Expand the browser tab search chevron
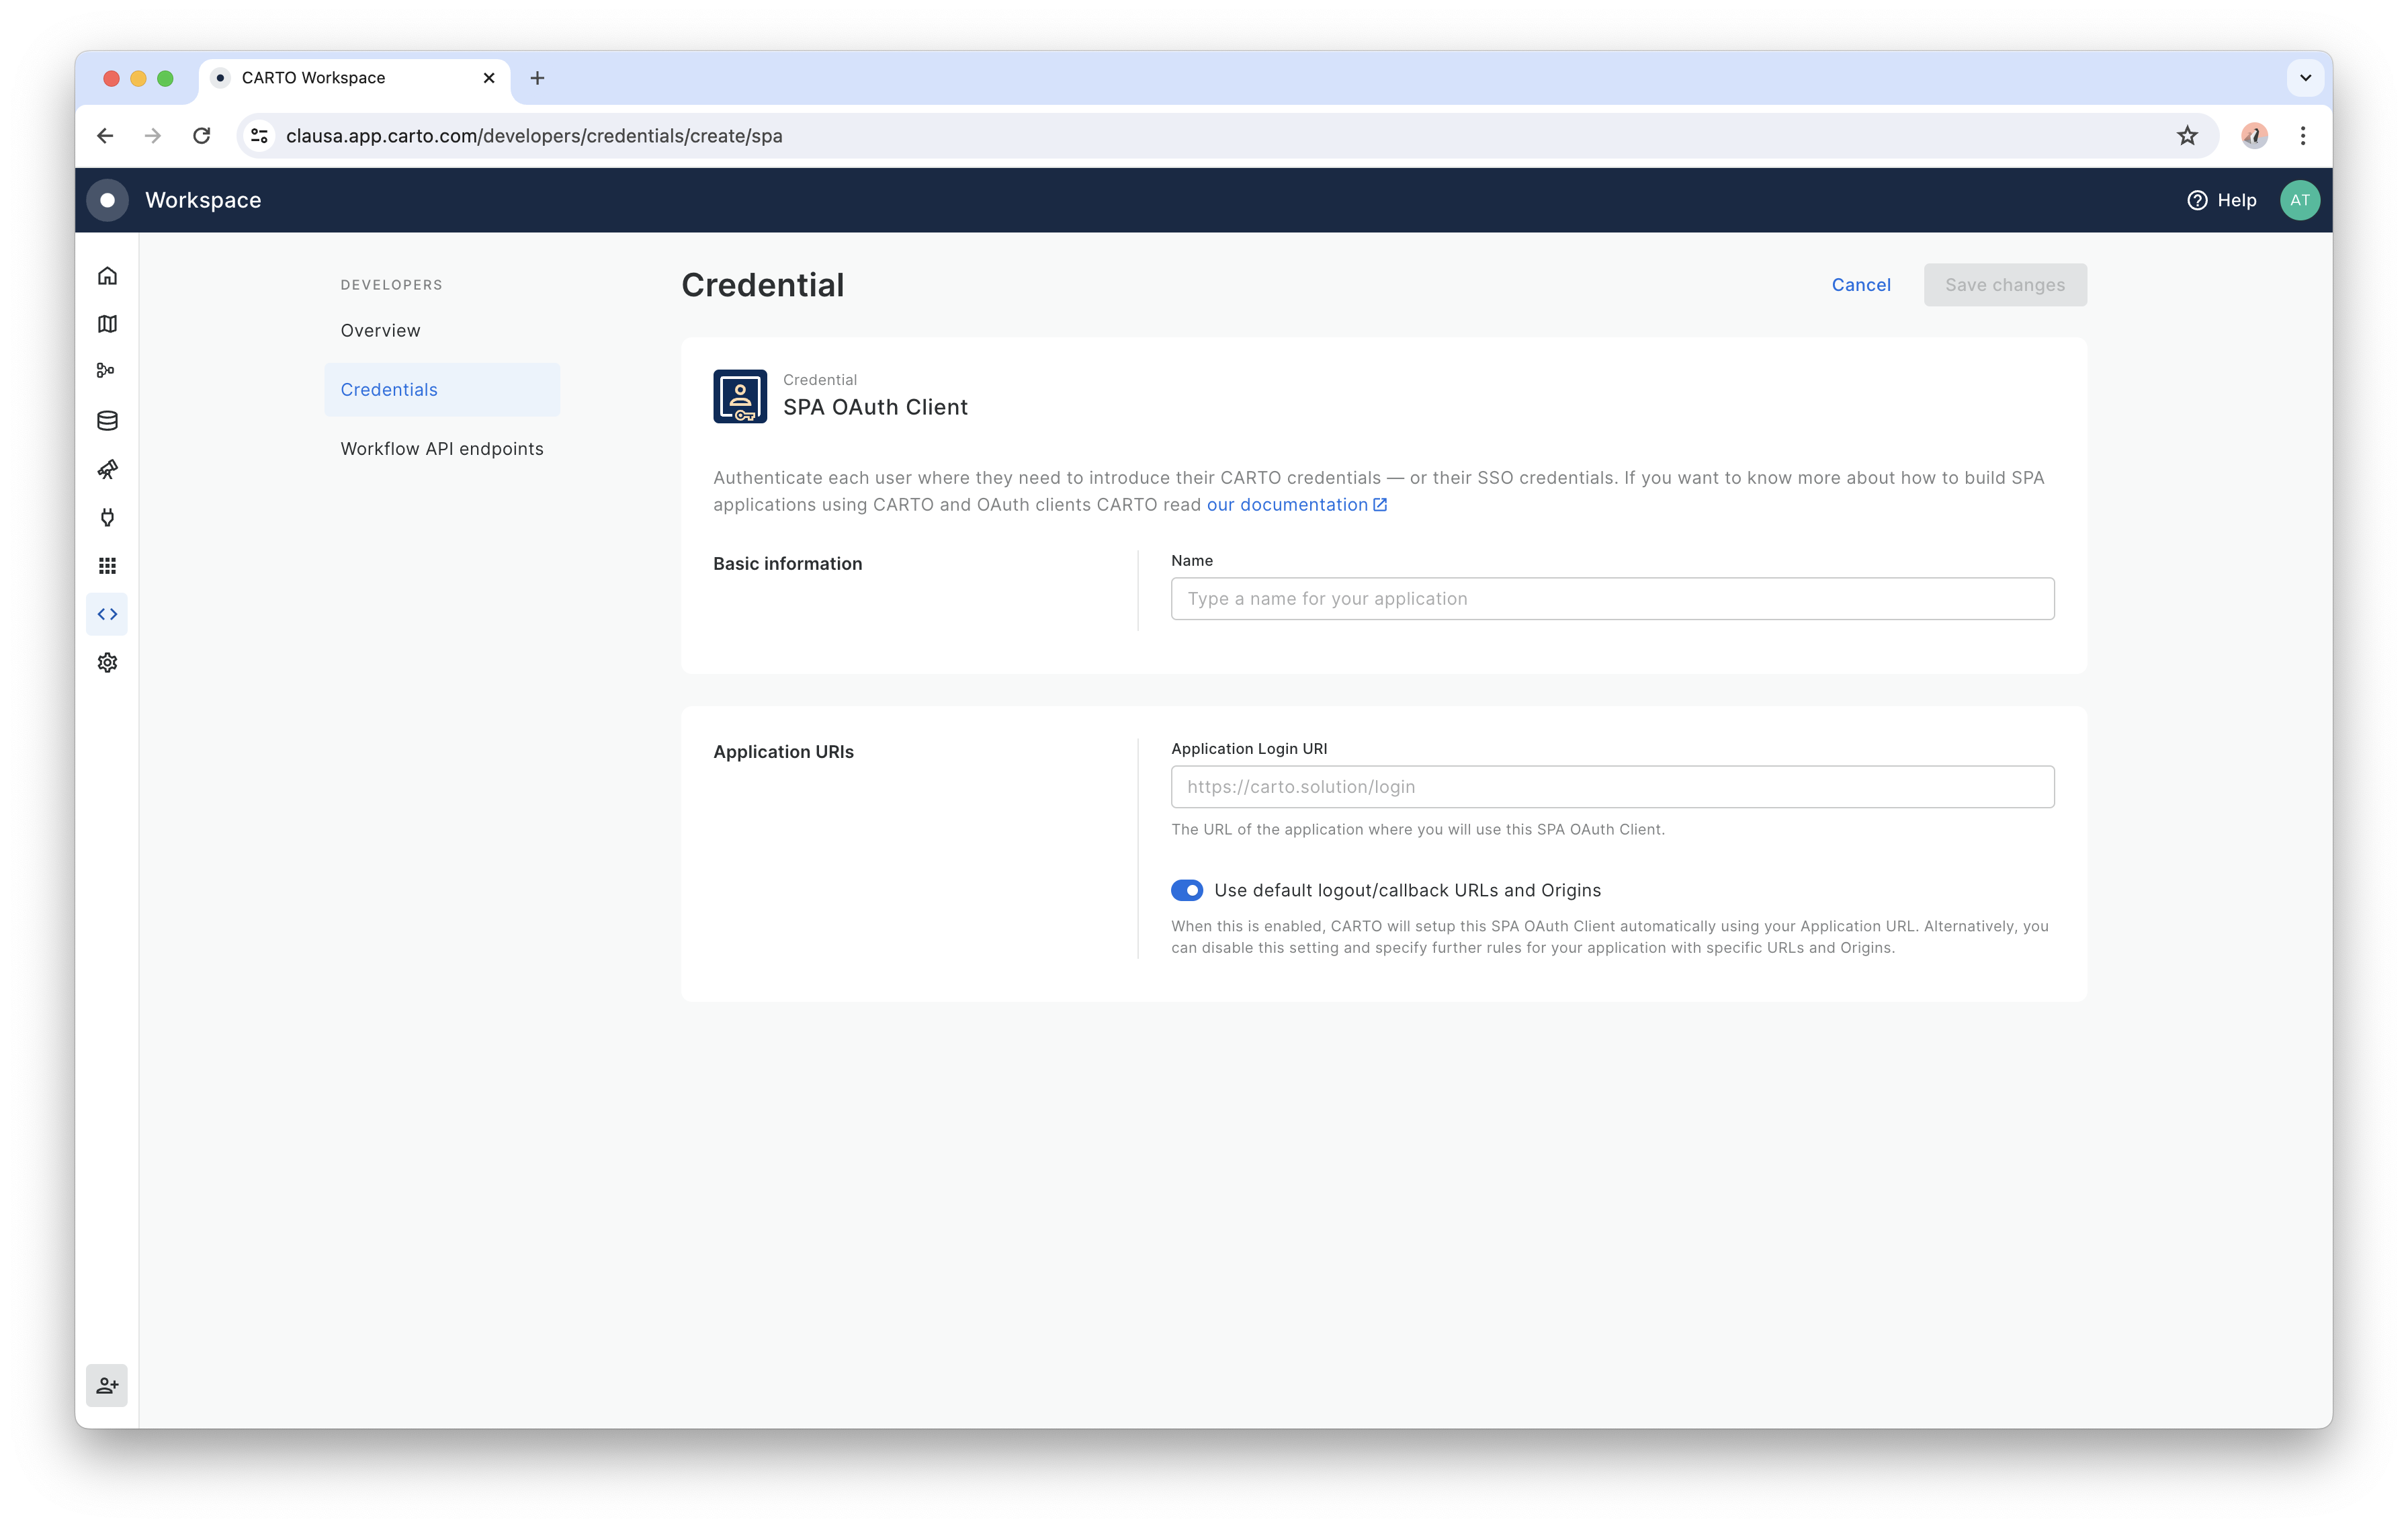This screenshot has width=2408, height=1528. point(2305,78)
